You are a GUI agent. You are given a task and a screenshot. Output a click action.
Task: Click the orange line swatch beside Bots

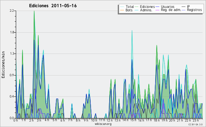[122, 10]
